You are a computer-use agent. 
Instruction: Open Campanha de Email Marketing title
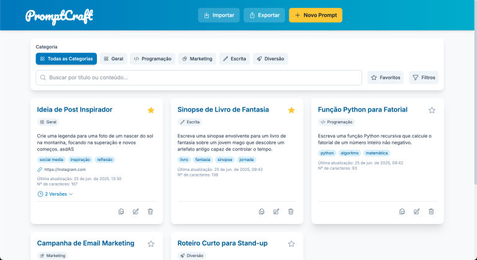coord(86,243)
